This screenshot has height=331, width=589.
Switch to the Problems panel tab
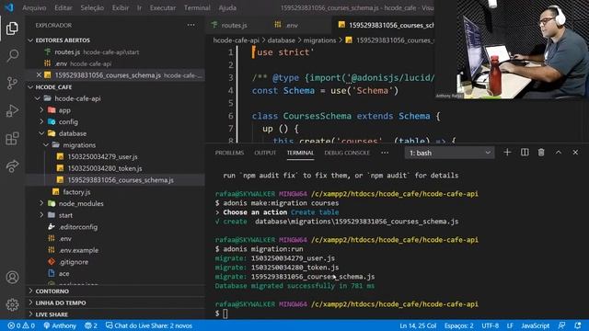pyautogui.click(x=229, y=153)
